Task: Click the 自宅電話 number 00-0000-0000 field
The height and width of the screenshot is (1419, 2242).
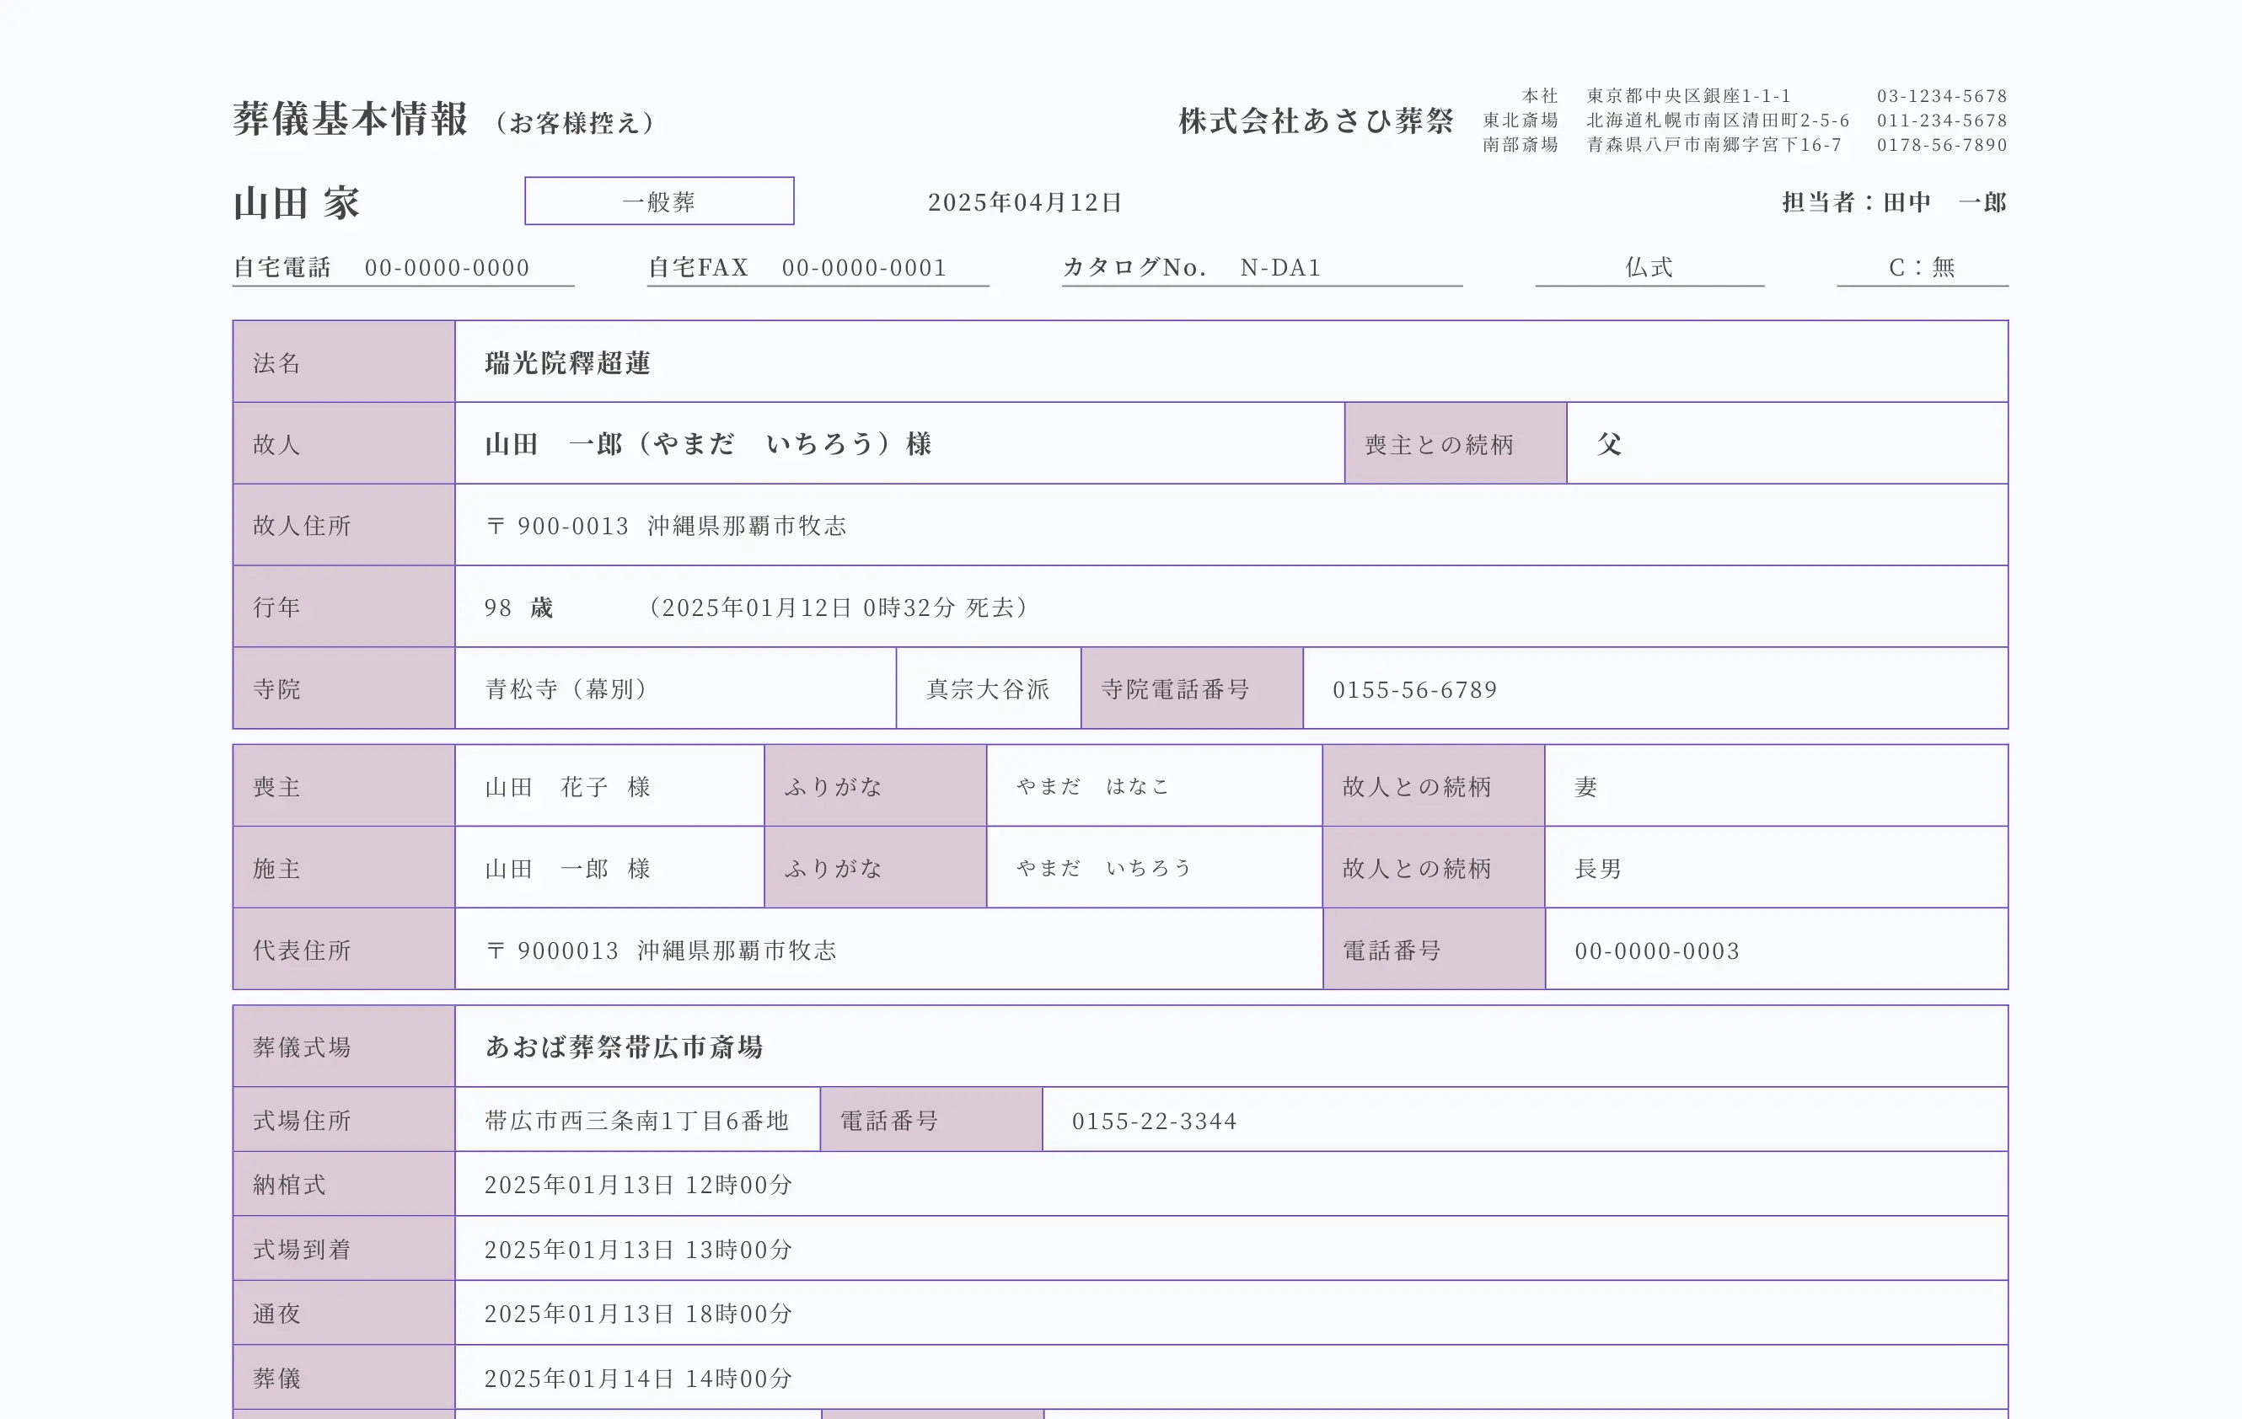Action: click(447, 267)
